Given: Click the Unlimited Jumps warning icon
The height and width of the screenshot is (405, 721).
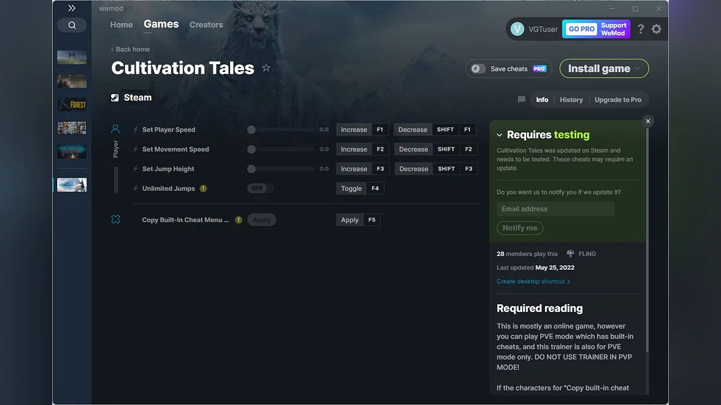Looking at the screenshot, I should point(203,188).
